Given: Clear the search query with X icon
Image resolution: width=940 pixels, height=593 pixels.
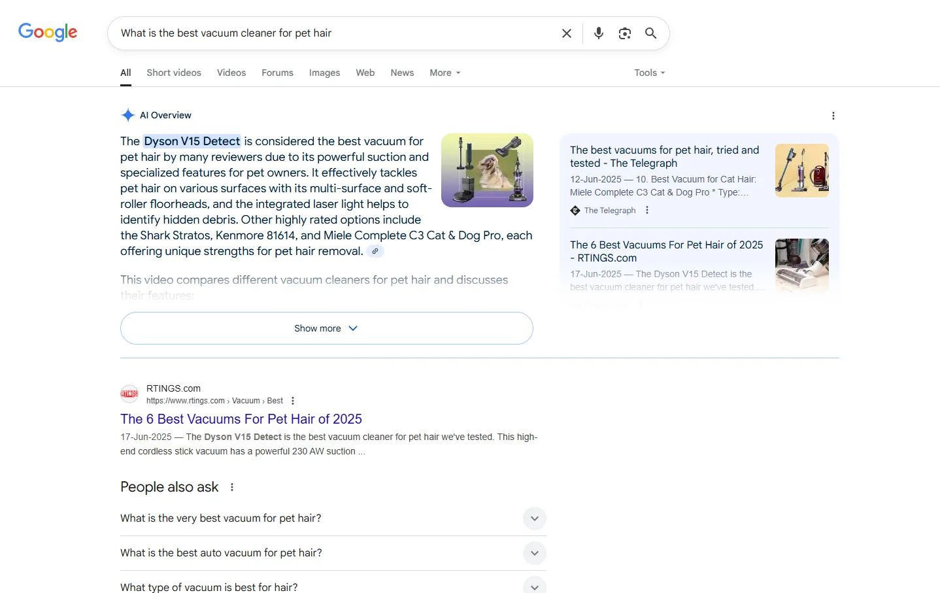Looking at the screenshot, I should 567,33.
